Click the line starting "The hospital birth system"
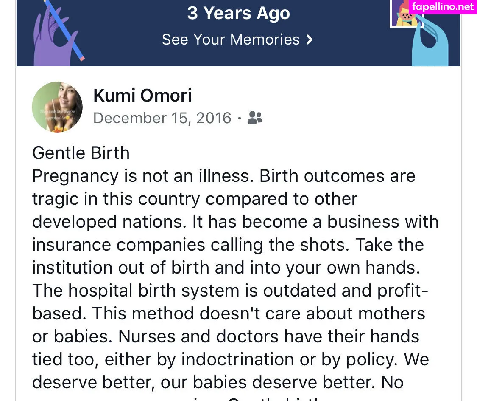The width and height of the screenshot is (477, 401). [231, 291]
